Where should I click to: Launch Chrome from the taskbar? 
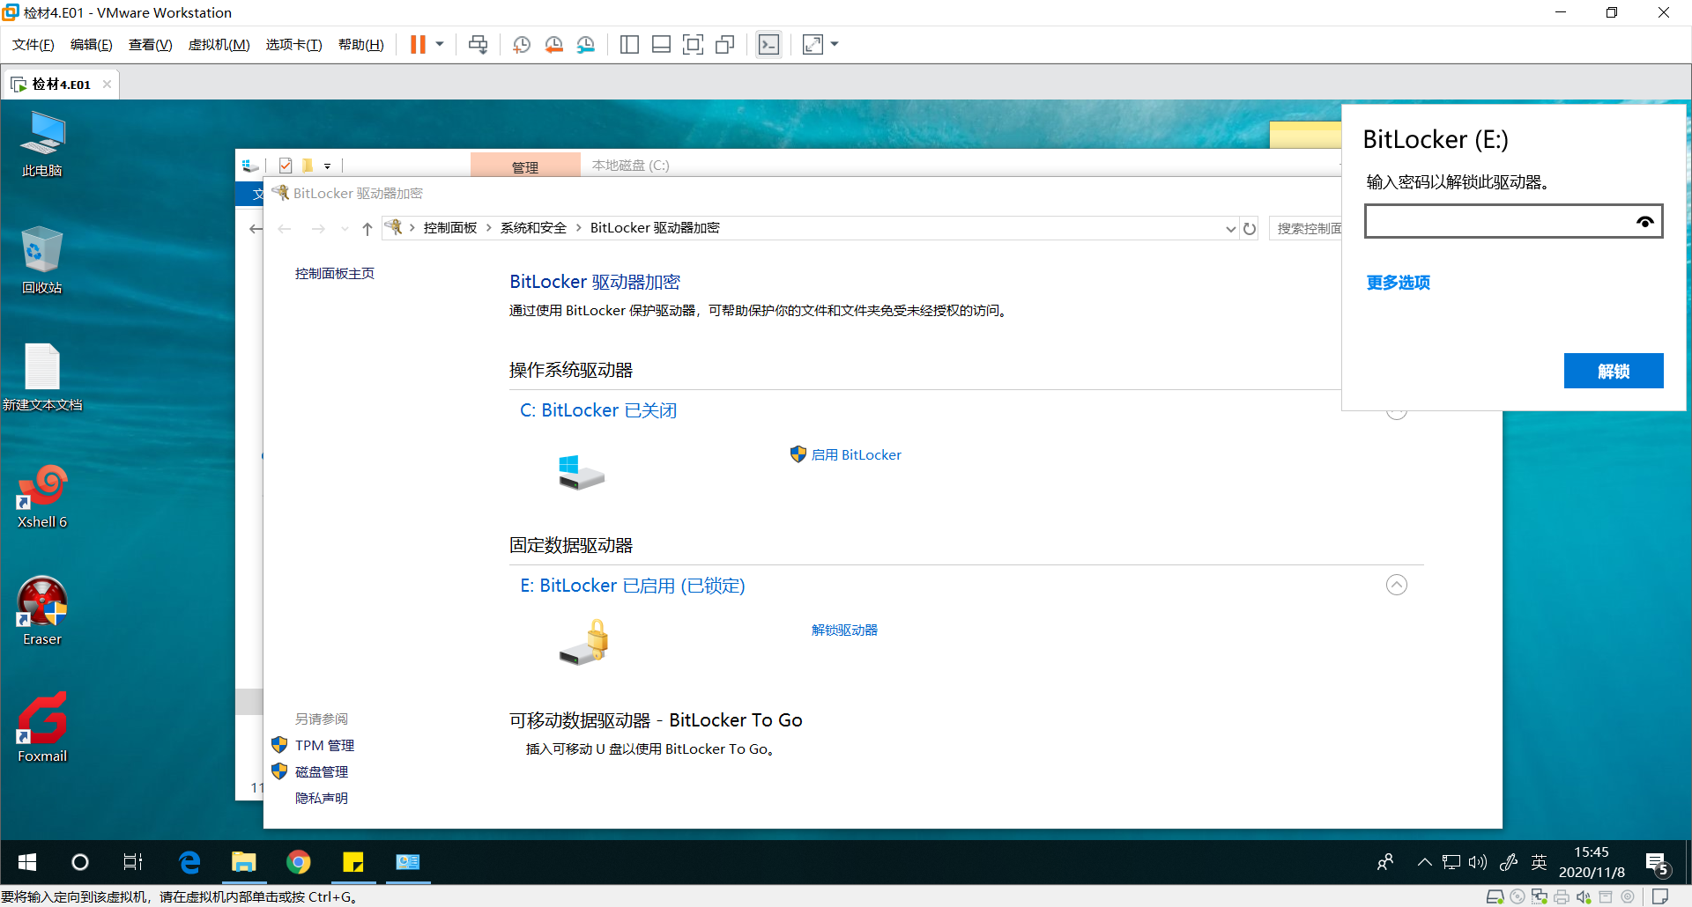[299, 863]
